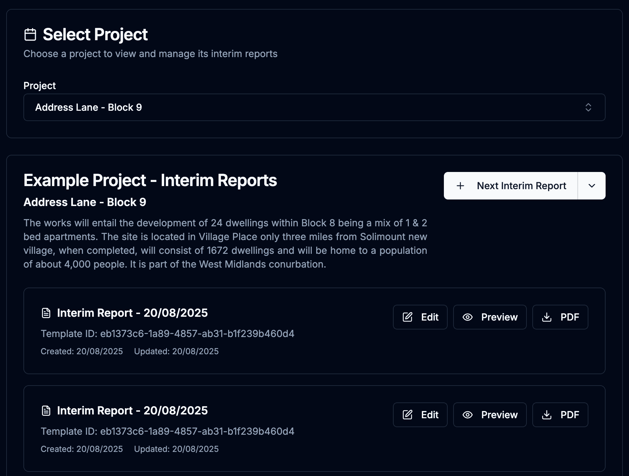Click the eye icon in first report's Preview
This screenshot has height=476, width=629.
pos(468,317)
